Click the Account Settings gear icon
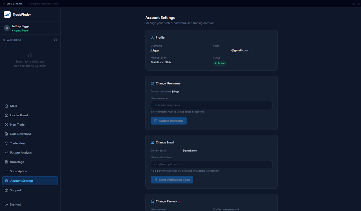This screenshot has height=211, width=361. point(7,181)
